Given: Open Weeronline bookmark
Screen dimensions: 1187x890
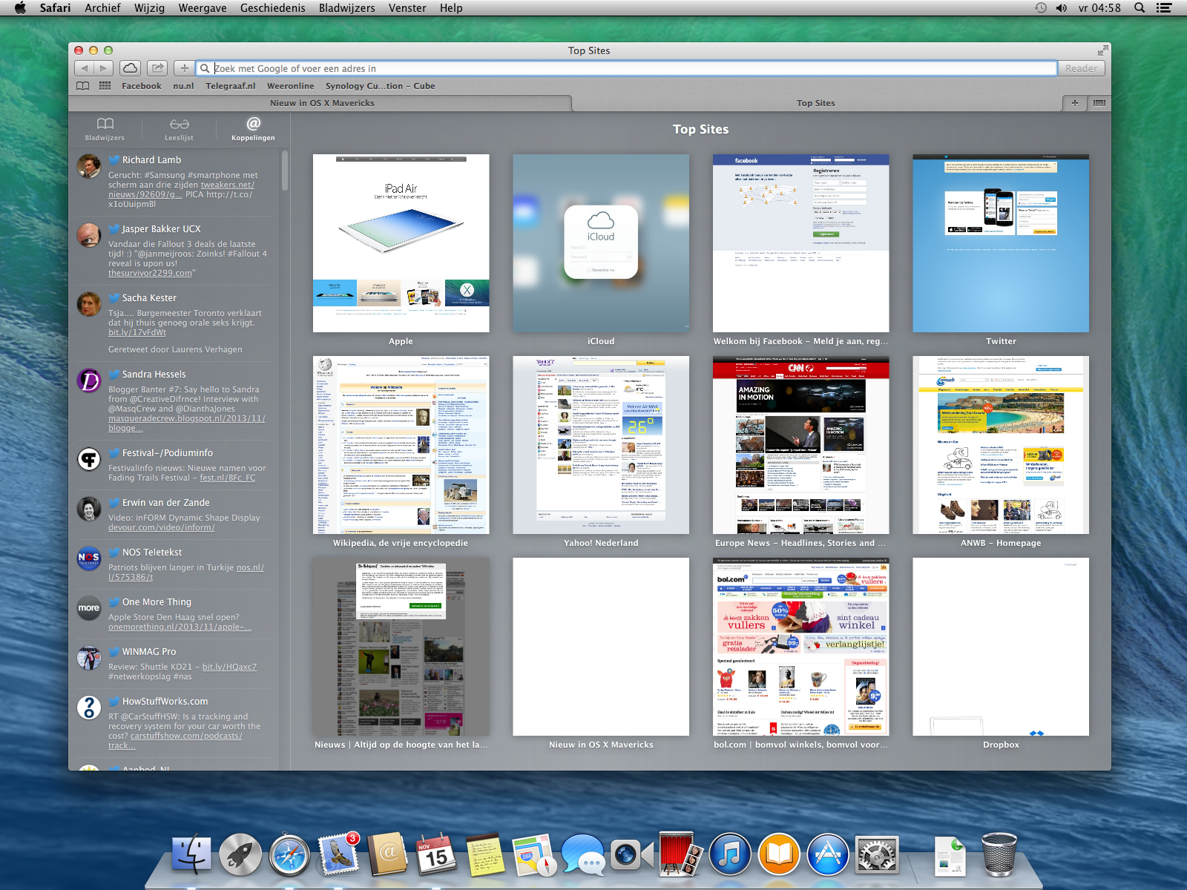Looking at the screenshot, I should (291, 86).
